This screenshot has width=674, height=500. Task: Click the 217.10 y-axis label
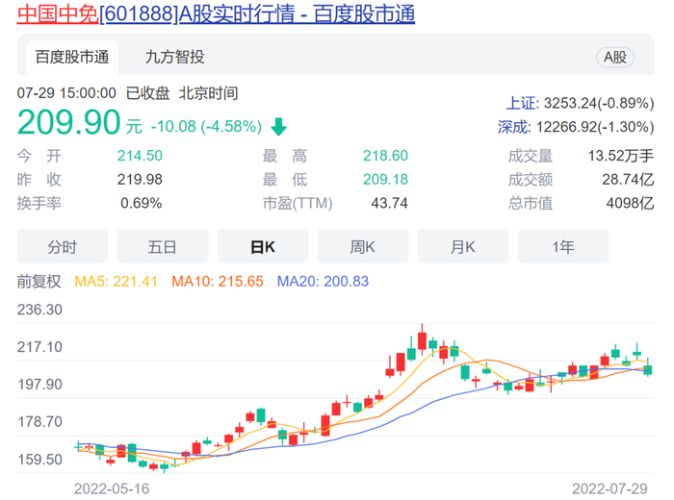point(39,347)
